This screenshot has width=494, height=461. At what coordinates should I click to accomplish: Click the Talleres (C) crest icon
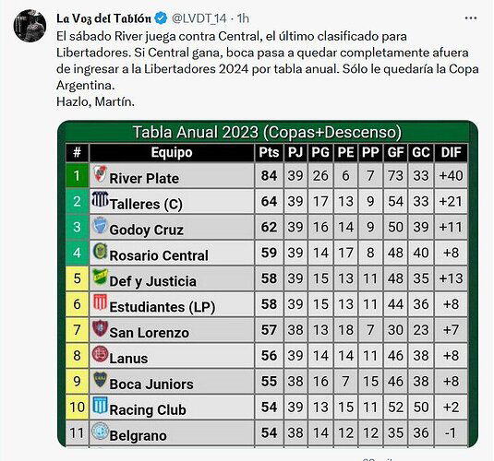(x=100, y=199)
